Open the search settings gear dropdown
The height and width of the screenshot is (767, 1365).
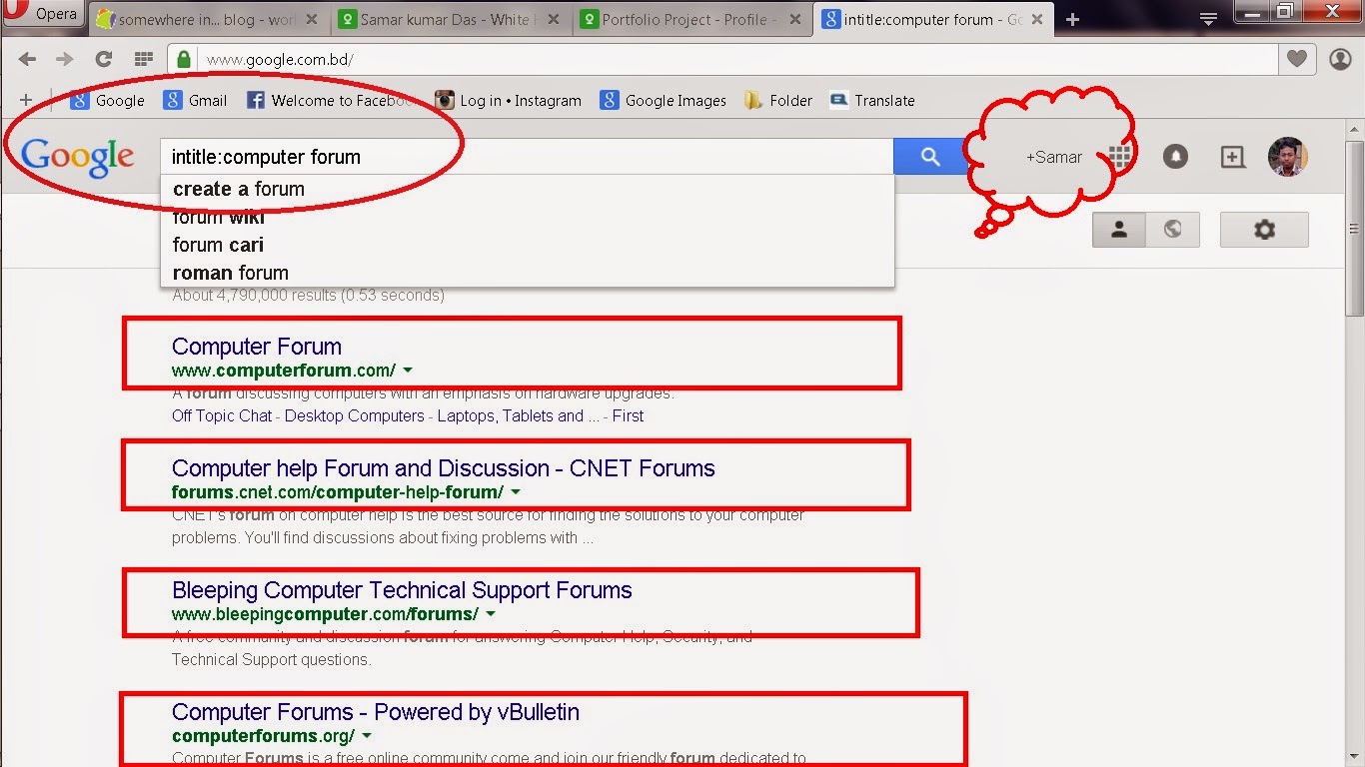(x=1263, y=229)
